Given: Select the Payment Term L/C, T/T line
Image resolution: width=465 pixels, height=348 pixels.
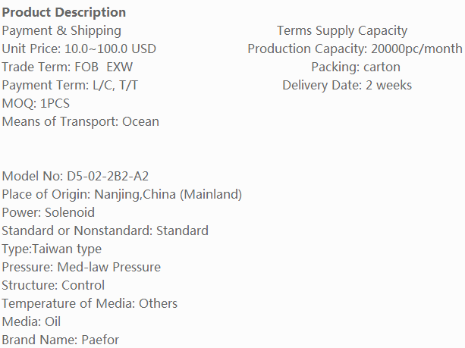Looking at the screenshot, I should click(70, 86).
